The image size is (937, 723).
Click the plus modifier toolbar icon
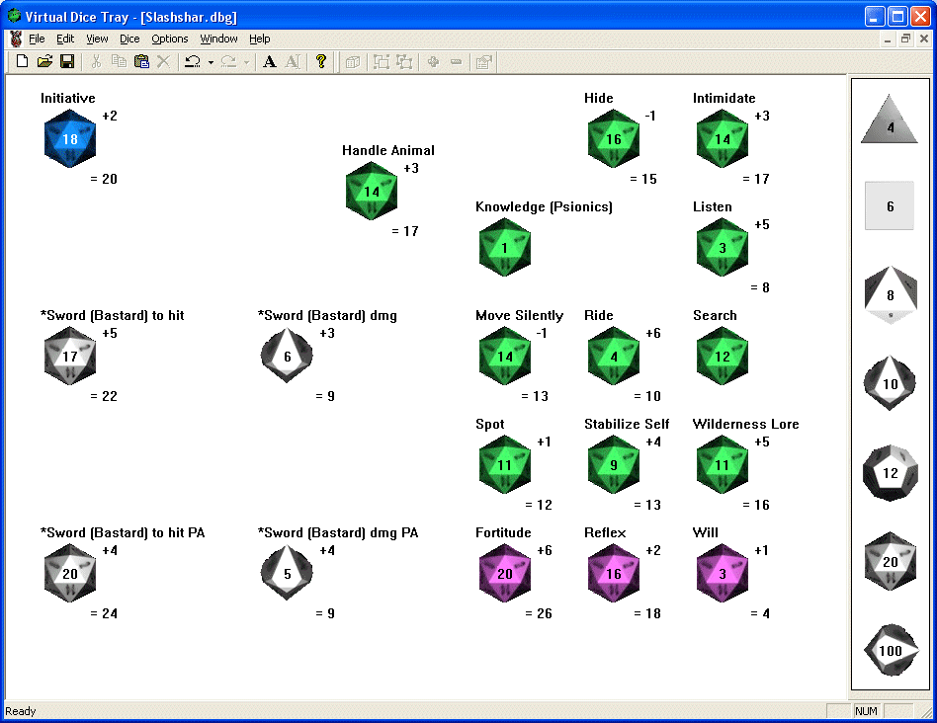pyautogui.click(x=433, y=61)
